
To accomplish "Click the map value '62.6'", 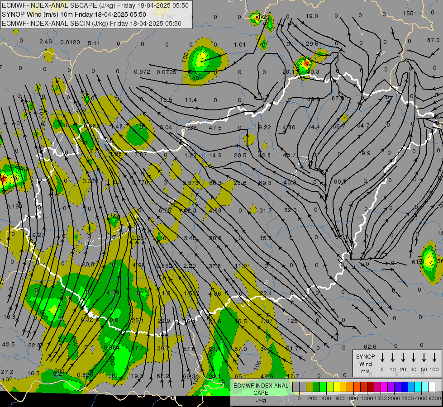I will (370, 346).
